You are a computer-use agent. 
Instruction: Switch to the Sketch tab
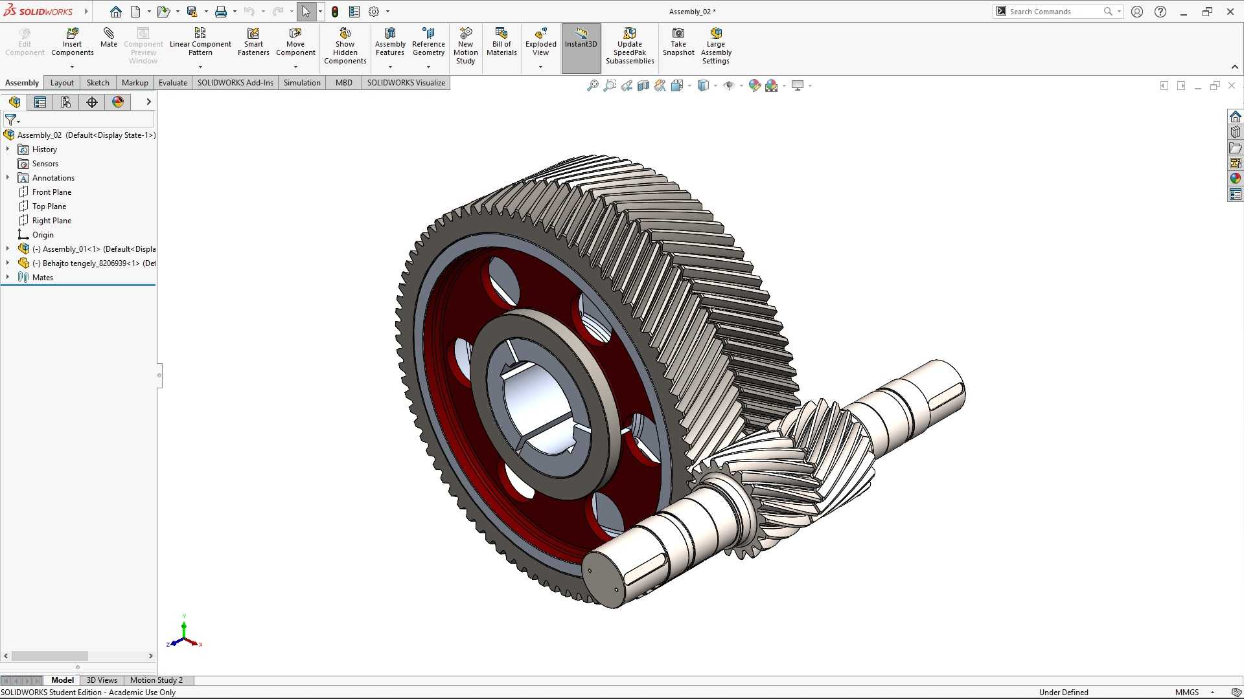click(x=98, y=83)
